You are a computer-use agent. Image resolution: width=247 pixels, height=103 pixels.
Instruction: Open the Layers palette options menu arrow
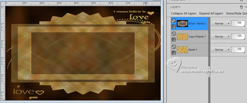coord(246,7)
